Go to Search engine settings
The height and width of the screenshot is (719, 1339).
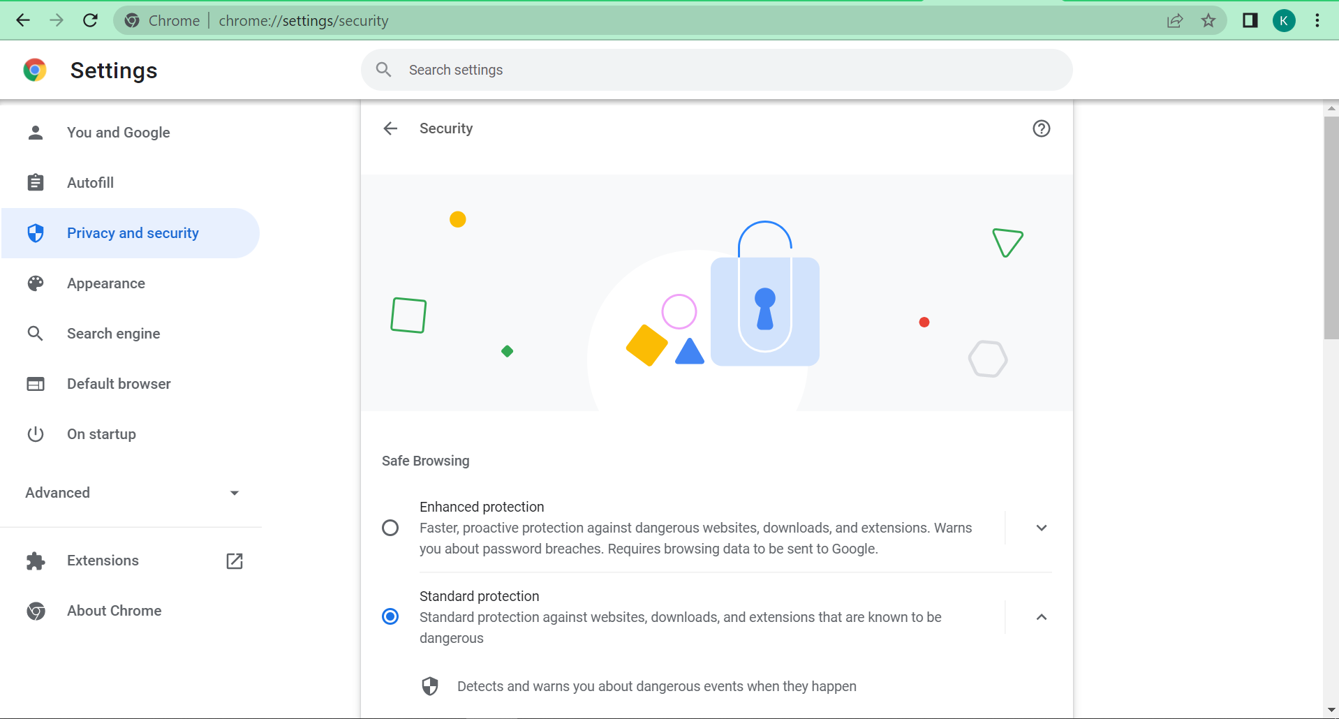[113, 334]
